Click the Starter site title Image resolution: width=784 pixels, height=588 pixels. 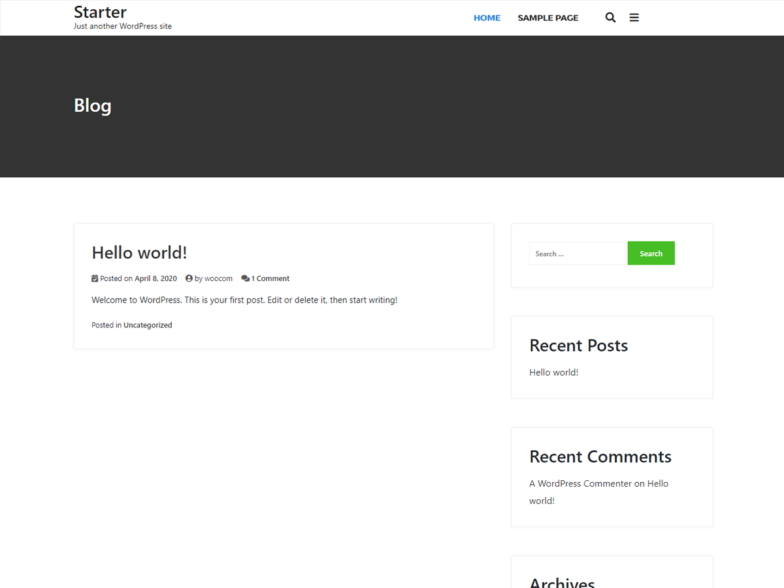100,11
